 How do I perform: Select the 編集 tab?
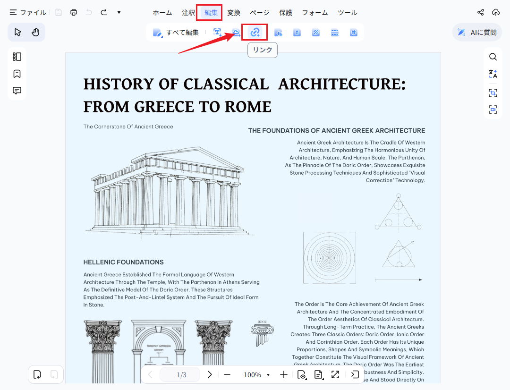click(211, 13)
